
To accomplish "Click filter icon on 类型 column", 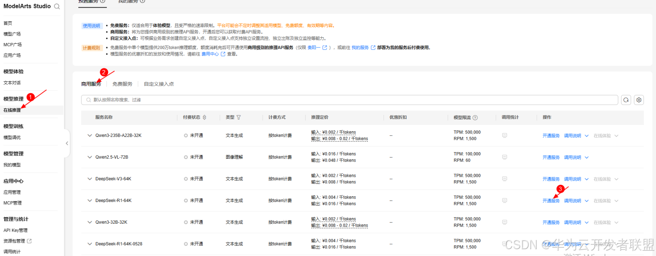I will 239,118.
